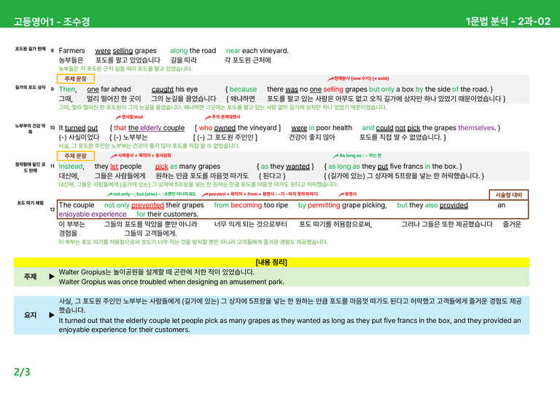Click the underlined "wanted" in sentence 11
Screen dimensions: 560x395
297,167
